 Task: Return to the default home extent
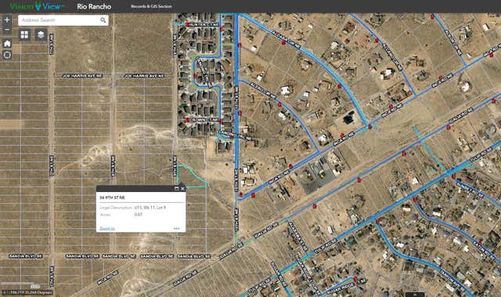coord(7,43)
